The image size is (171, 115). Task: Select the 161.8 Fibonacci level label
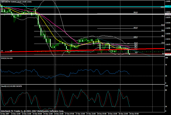coord(135,28)
